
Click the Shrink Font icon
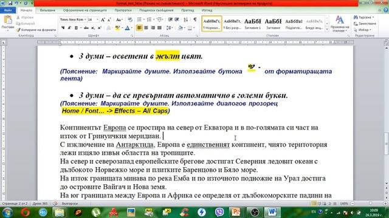point(109,19)
